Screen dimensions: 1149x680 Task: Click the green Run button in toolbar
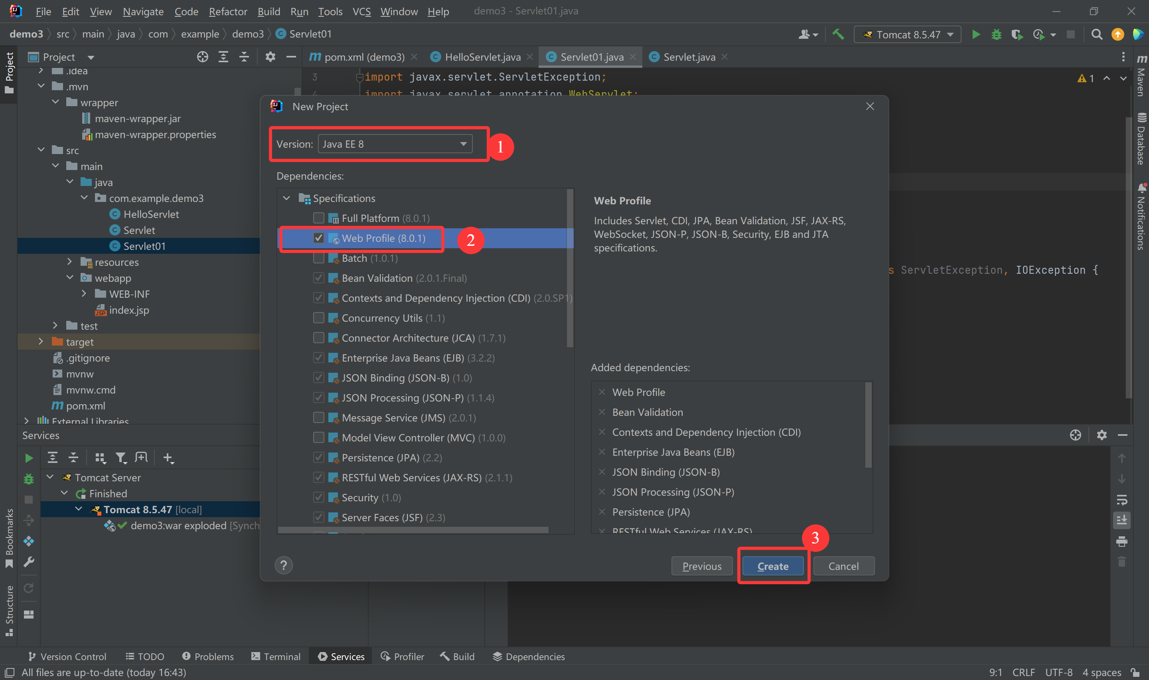coord(975,34)
